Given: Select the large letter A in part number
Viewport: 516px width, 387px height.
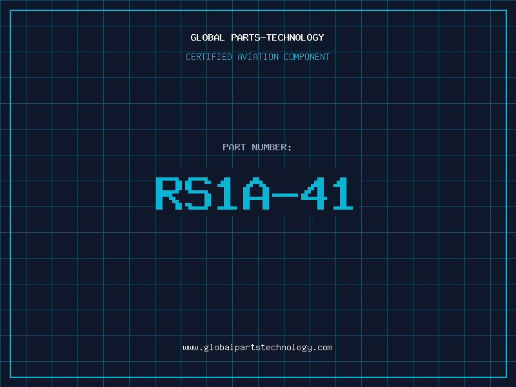Looking at the screenshot, I should [256, 193].
